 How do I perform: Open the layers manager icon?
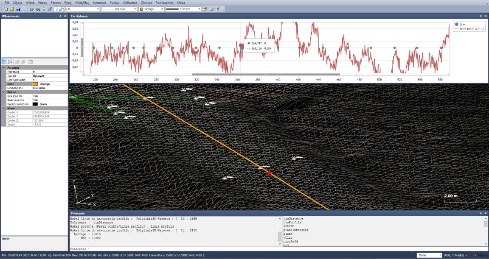pos(31,9)
